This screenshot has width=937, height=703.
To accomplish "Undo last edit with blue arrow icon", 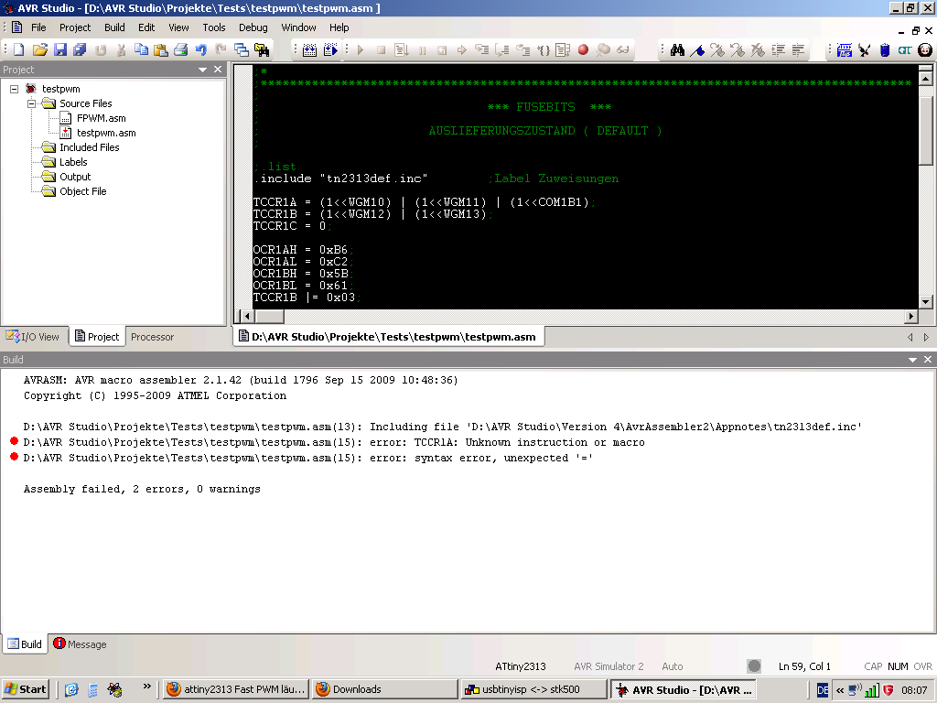I will pyautogui.click(x=201, y=50).
